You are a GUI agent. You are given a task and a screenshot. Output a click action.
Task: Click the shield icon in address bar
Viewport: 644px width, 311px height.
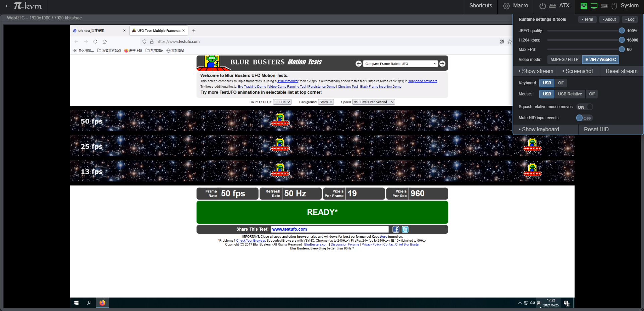pyautogui.click(x=145, y=42)
